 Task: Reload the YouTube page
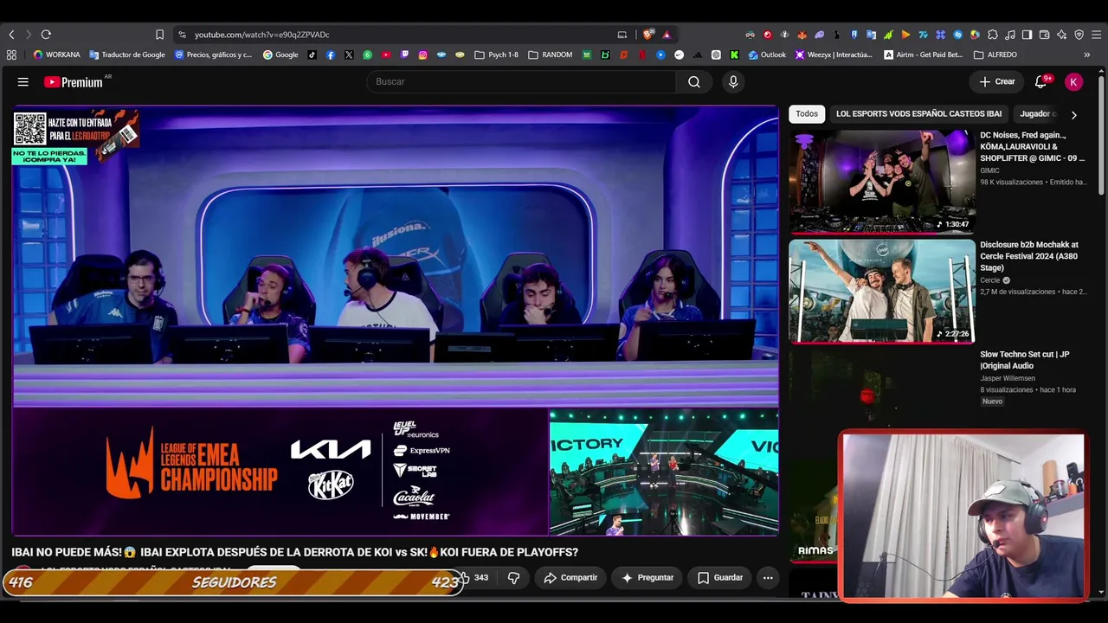[46, 35]
